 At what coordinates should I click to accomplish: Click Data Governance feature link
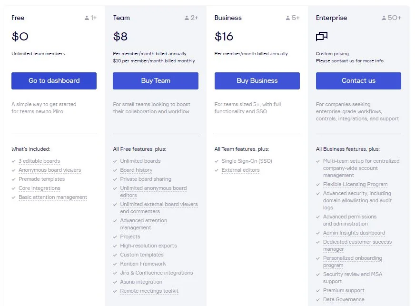[x=344, y=300]
